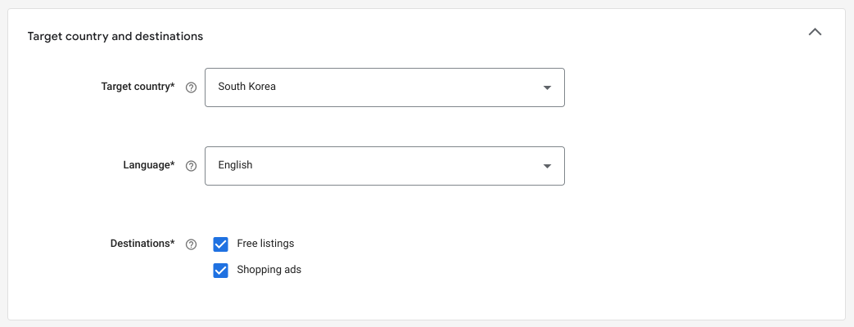Click the "Destinations*" field label

pos(142,244)
